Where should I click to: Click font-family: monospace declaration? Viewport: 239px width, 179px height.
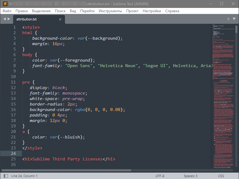[x=59, y=93]
